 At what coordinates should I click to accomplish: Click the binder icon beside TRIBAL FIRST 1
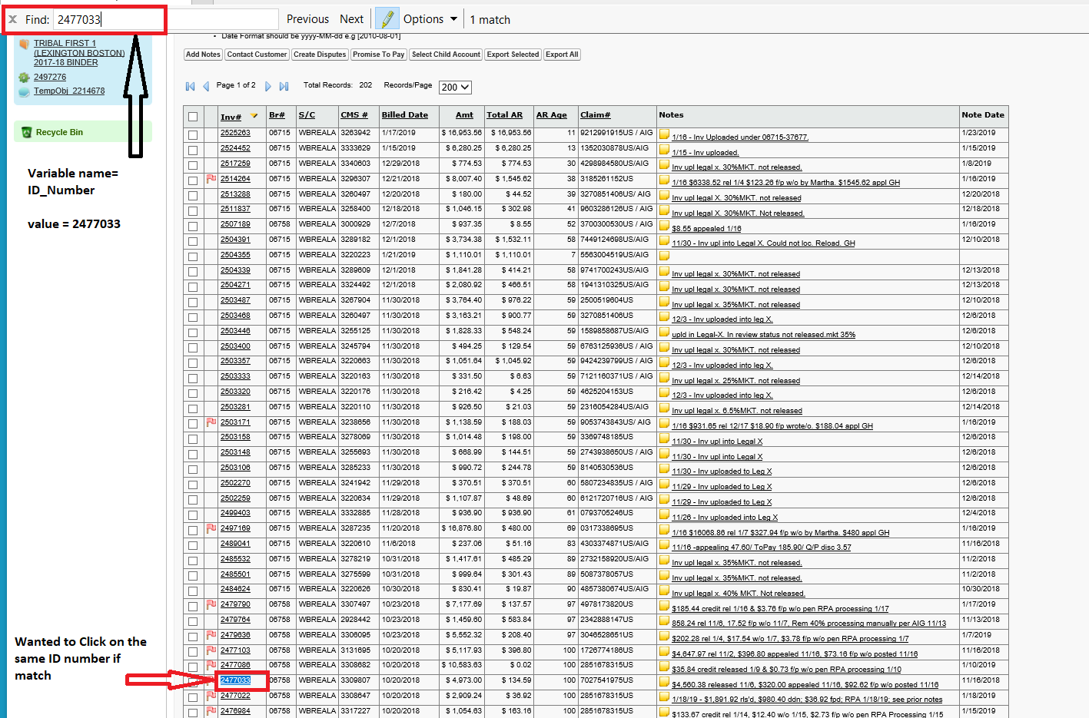[x=24, y=44]
